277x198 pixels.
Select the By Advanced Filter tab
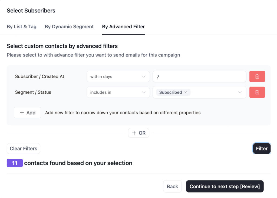click(x=123, y=27)
